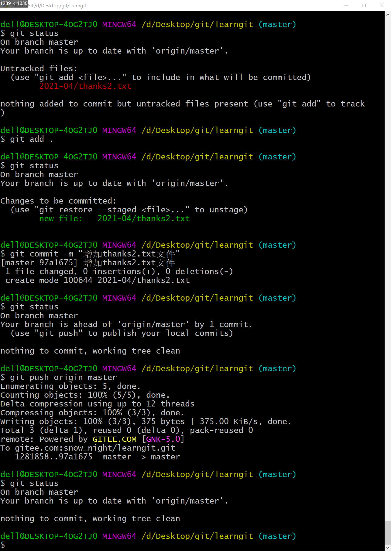Viewport: 391px width, 551px height.
Task: Maximize the MINGW64 terminal window
Action: tap(364, 5)
